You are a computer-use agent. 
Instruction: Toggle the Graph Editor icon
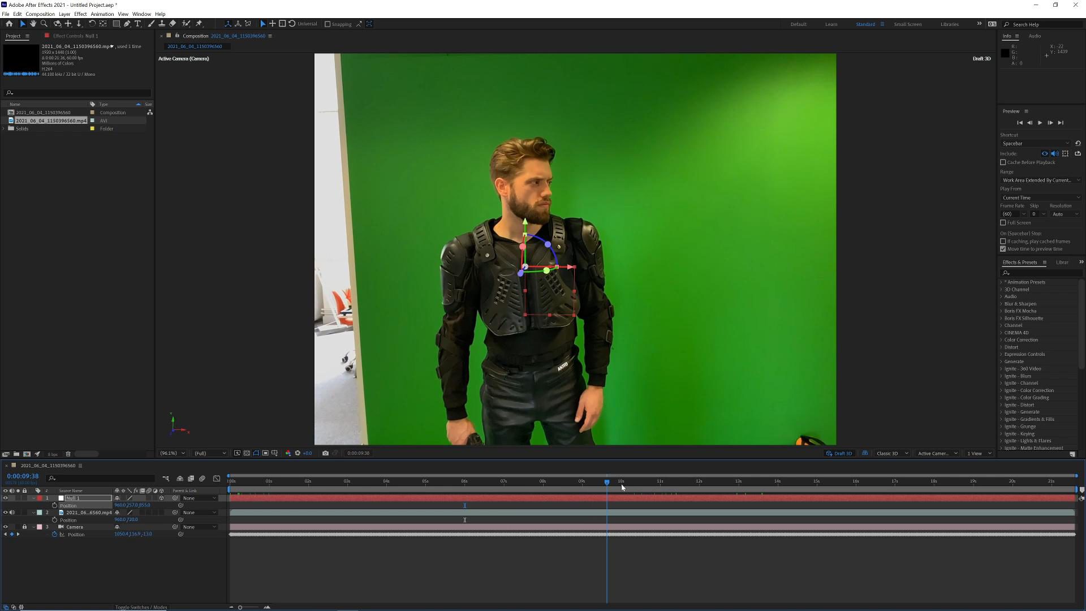(x=217, y=479)
